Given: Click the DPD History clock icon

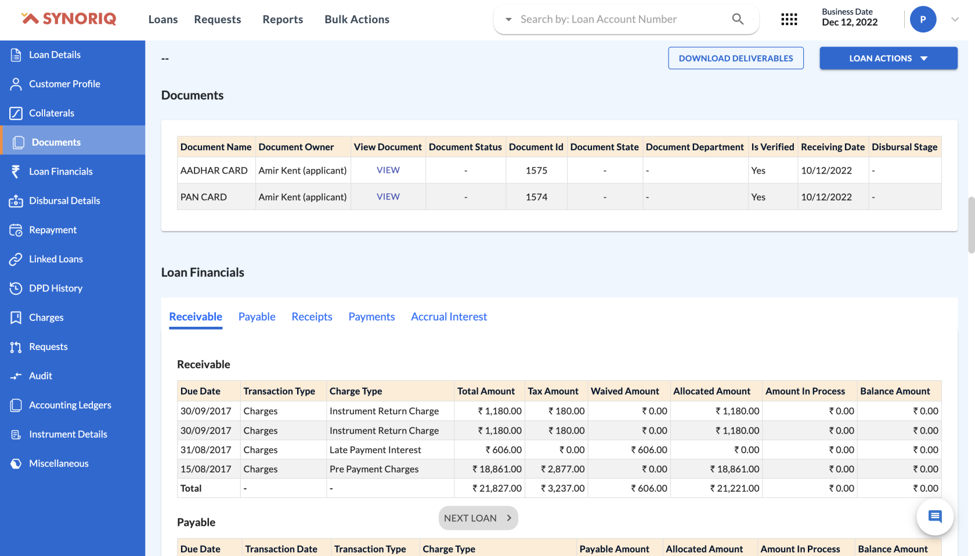Looking at the screenshot, I should (x=16, y=288).
